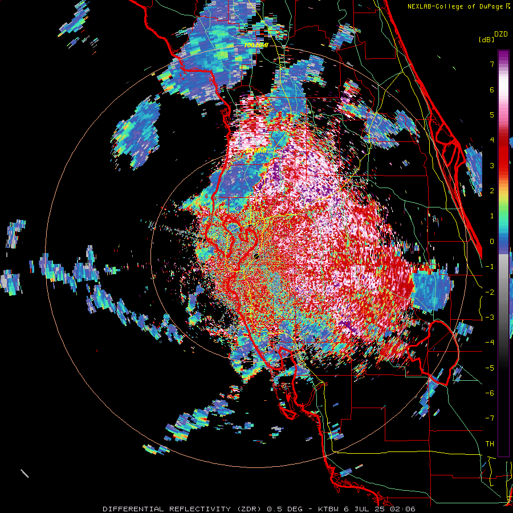Select the -3 value on the scale

tap(490, 317)
